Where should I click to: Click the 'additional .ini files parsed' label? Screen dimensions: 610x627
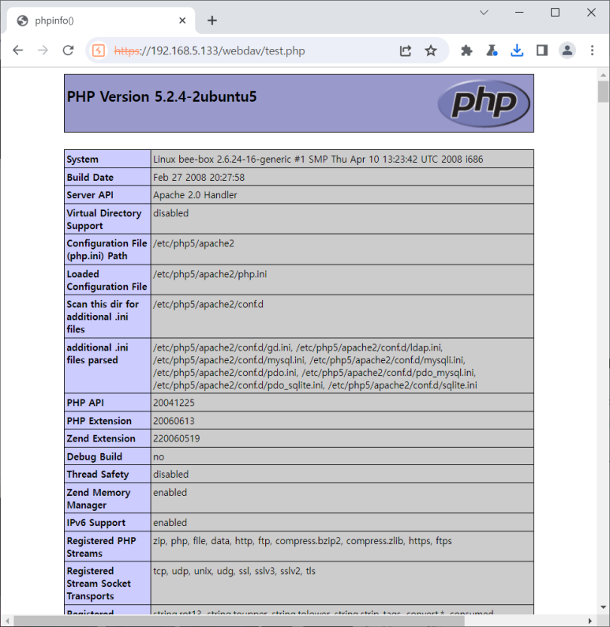pyautogui.click(x=98, y=354)
